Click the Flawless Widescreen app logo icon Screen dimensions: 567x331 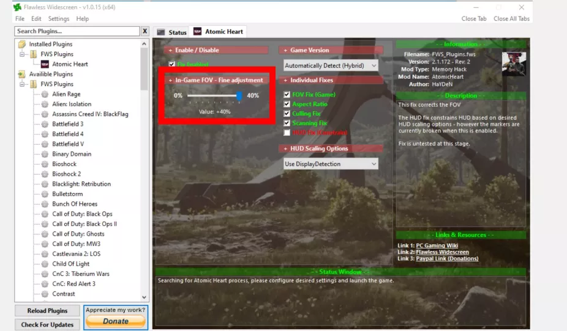click(x=17, y=7)
